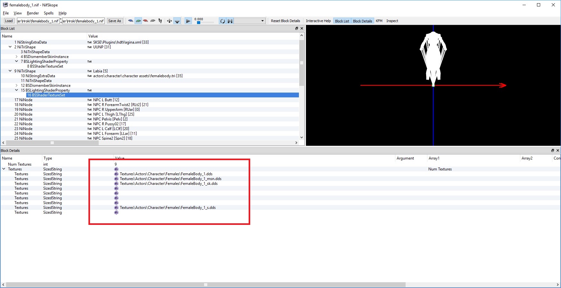Click the small arrows between path fields
This screenshot has height=288, width=561.
61,21
